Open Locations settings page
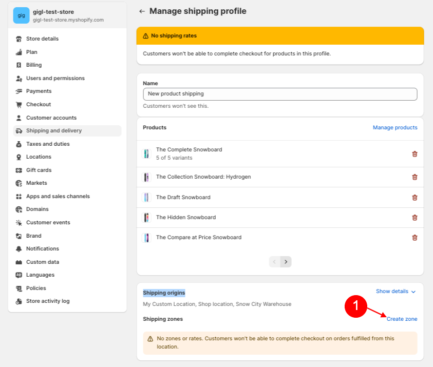This screenshot has height=367, width=433. click(x=39, y=157)
